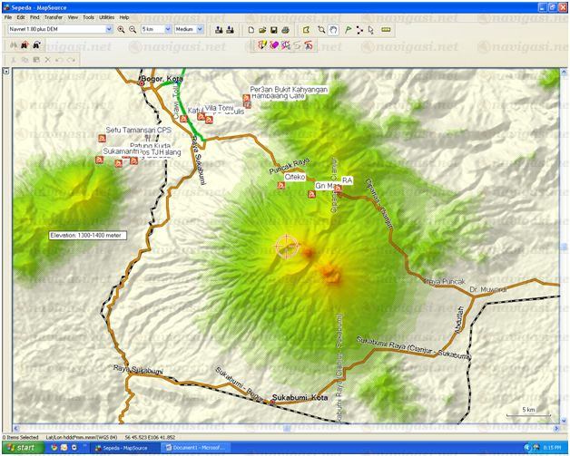Click the Print icon in toolbar
Viewport: 570px width, 456px height.
285,29
